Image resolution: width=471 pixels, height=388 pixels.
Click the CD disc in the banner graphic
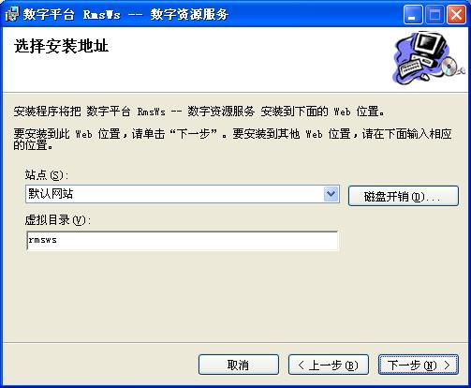[x=449, y=66]
